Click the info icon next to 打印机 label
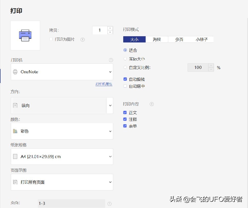The width and height of the screenshot is (248, 208). pyautogui.click(x=111, y=60)
